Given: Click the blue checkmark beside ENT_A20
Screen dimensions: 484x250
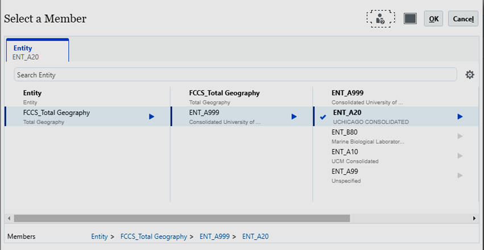Looking at the screenshot, I should (x=323, y=117).
